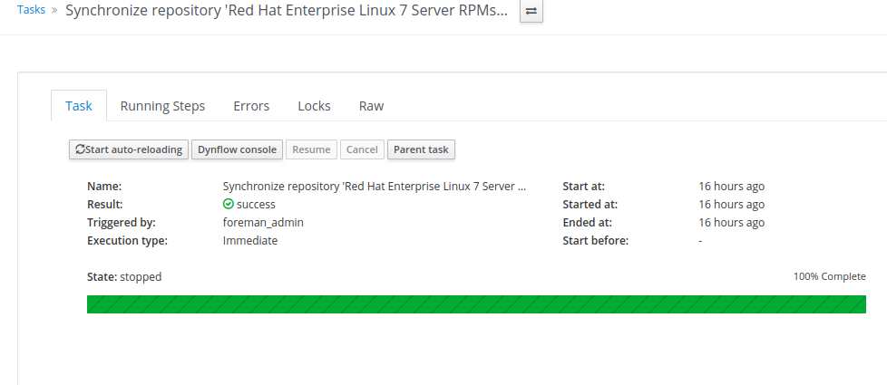Click the 'Started at' 16 hours ago value
Screen dimensions: 887x385
(731, 205)
